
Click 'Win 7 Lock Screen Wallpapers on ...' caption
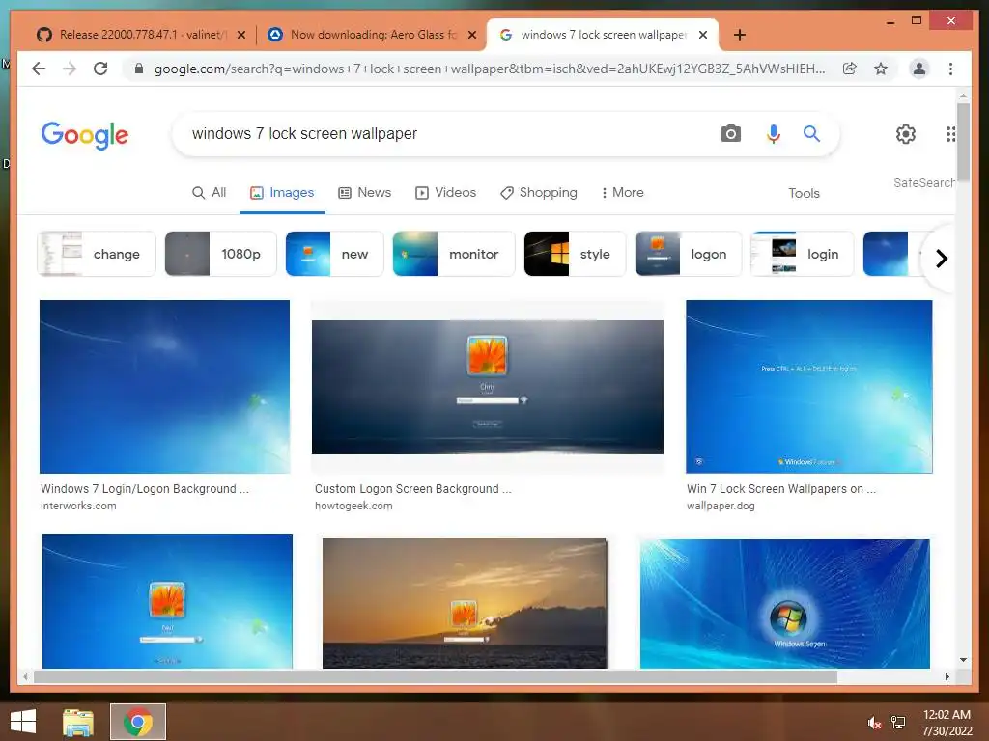(780, 489)
